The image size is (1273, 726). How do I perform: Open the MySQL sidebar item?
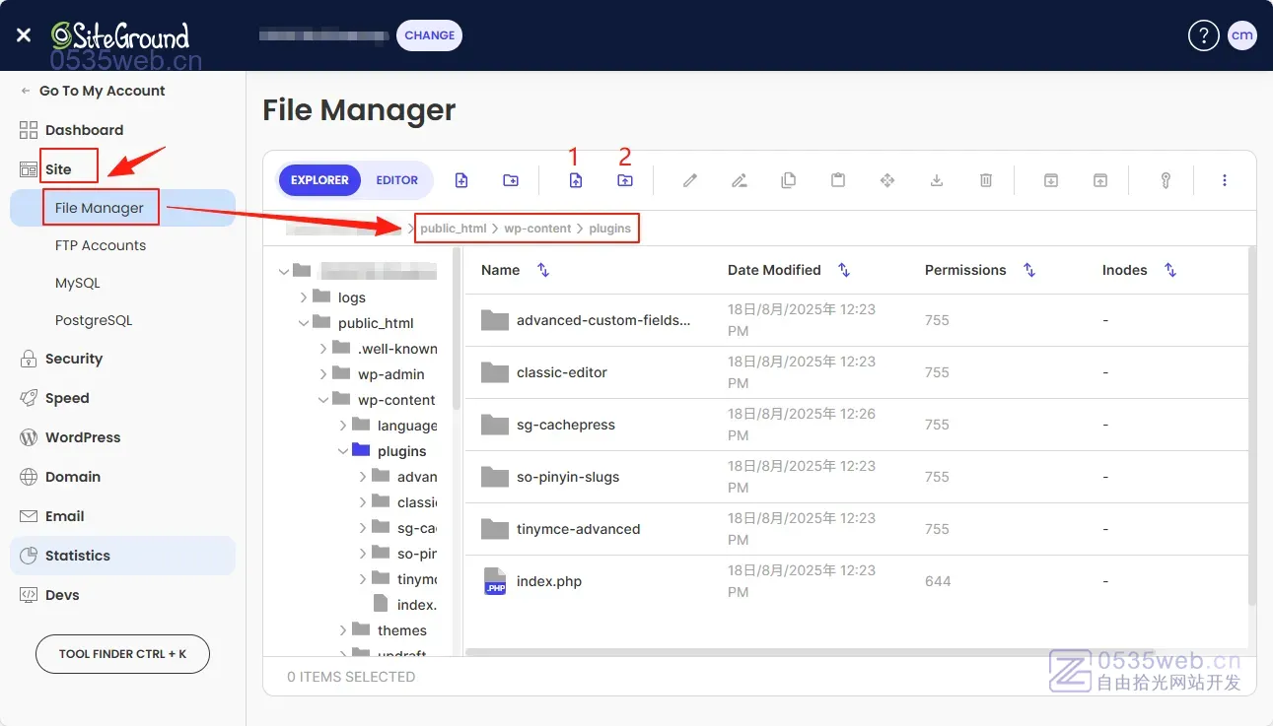coord(78,283)
